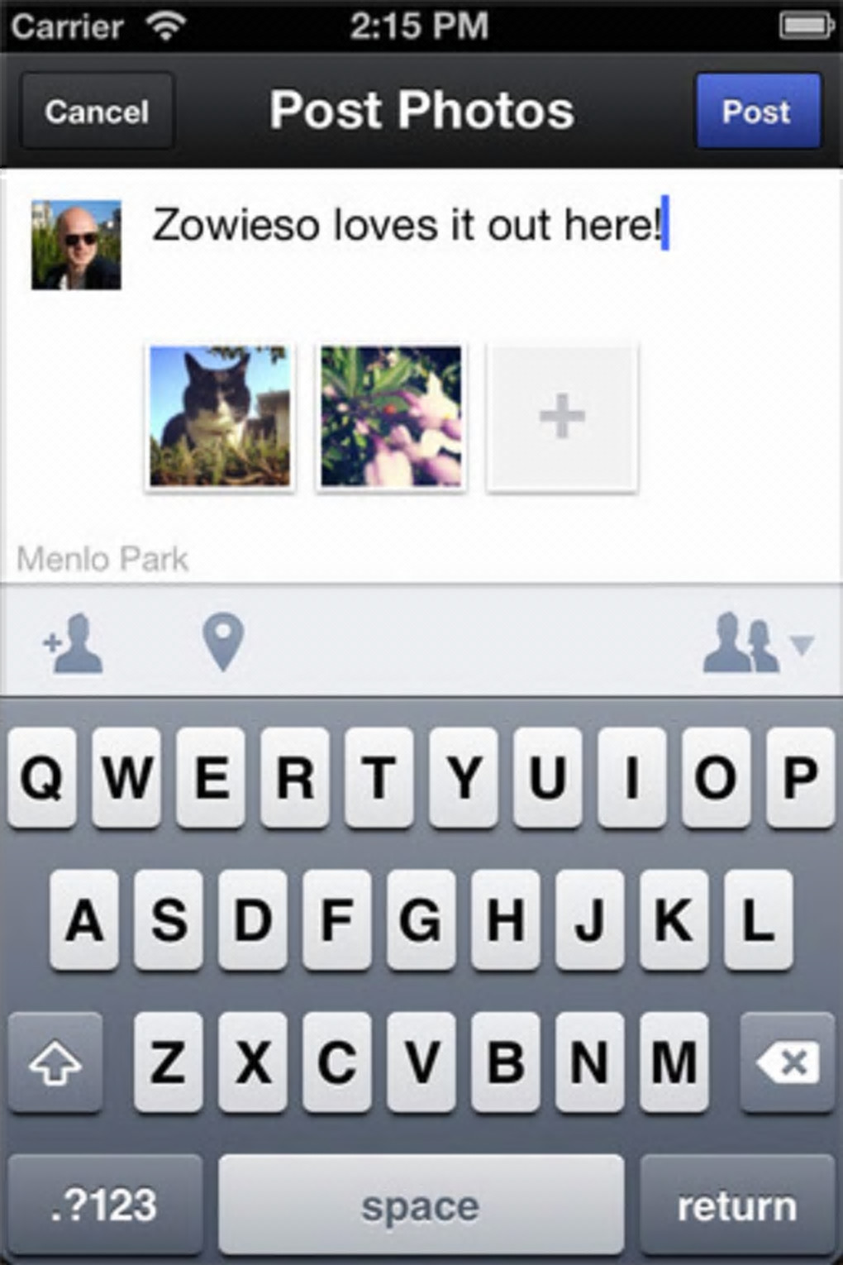The image size is (843, 1265).
Task: Tap the Q key
Action: [x=42, y=778]
